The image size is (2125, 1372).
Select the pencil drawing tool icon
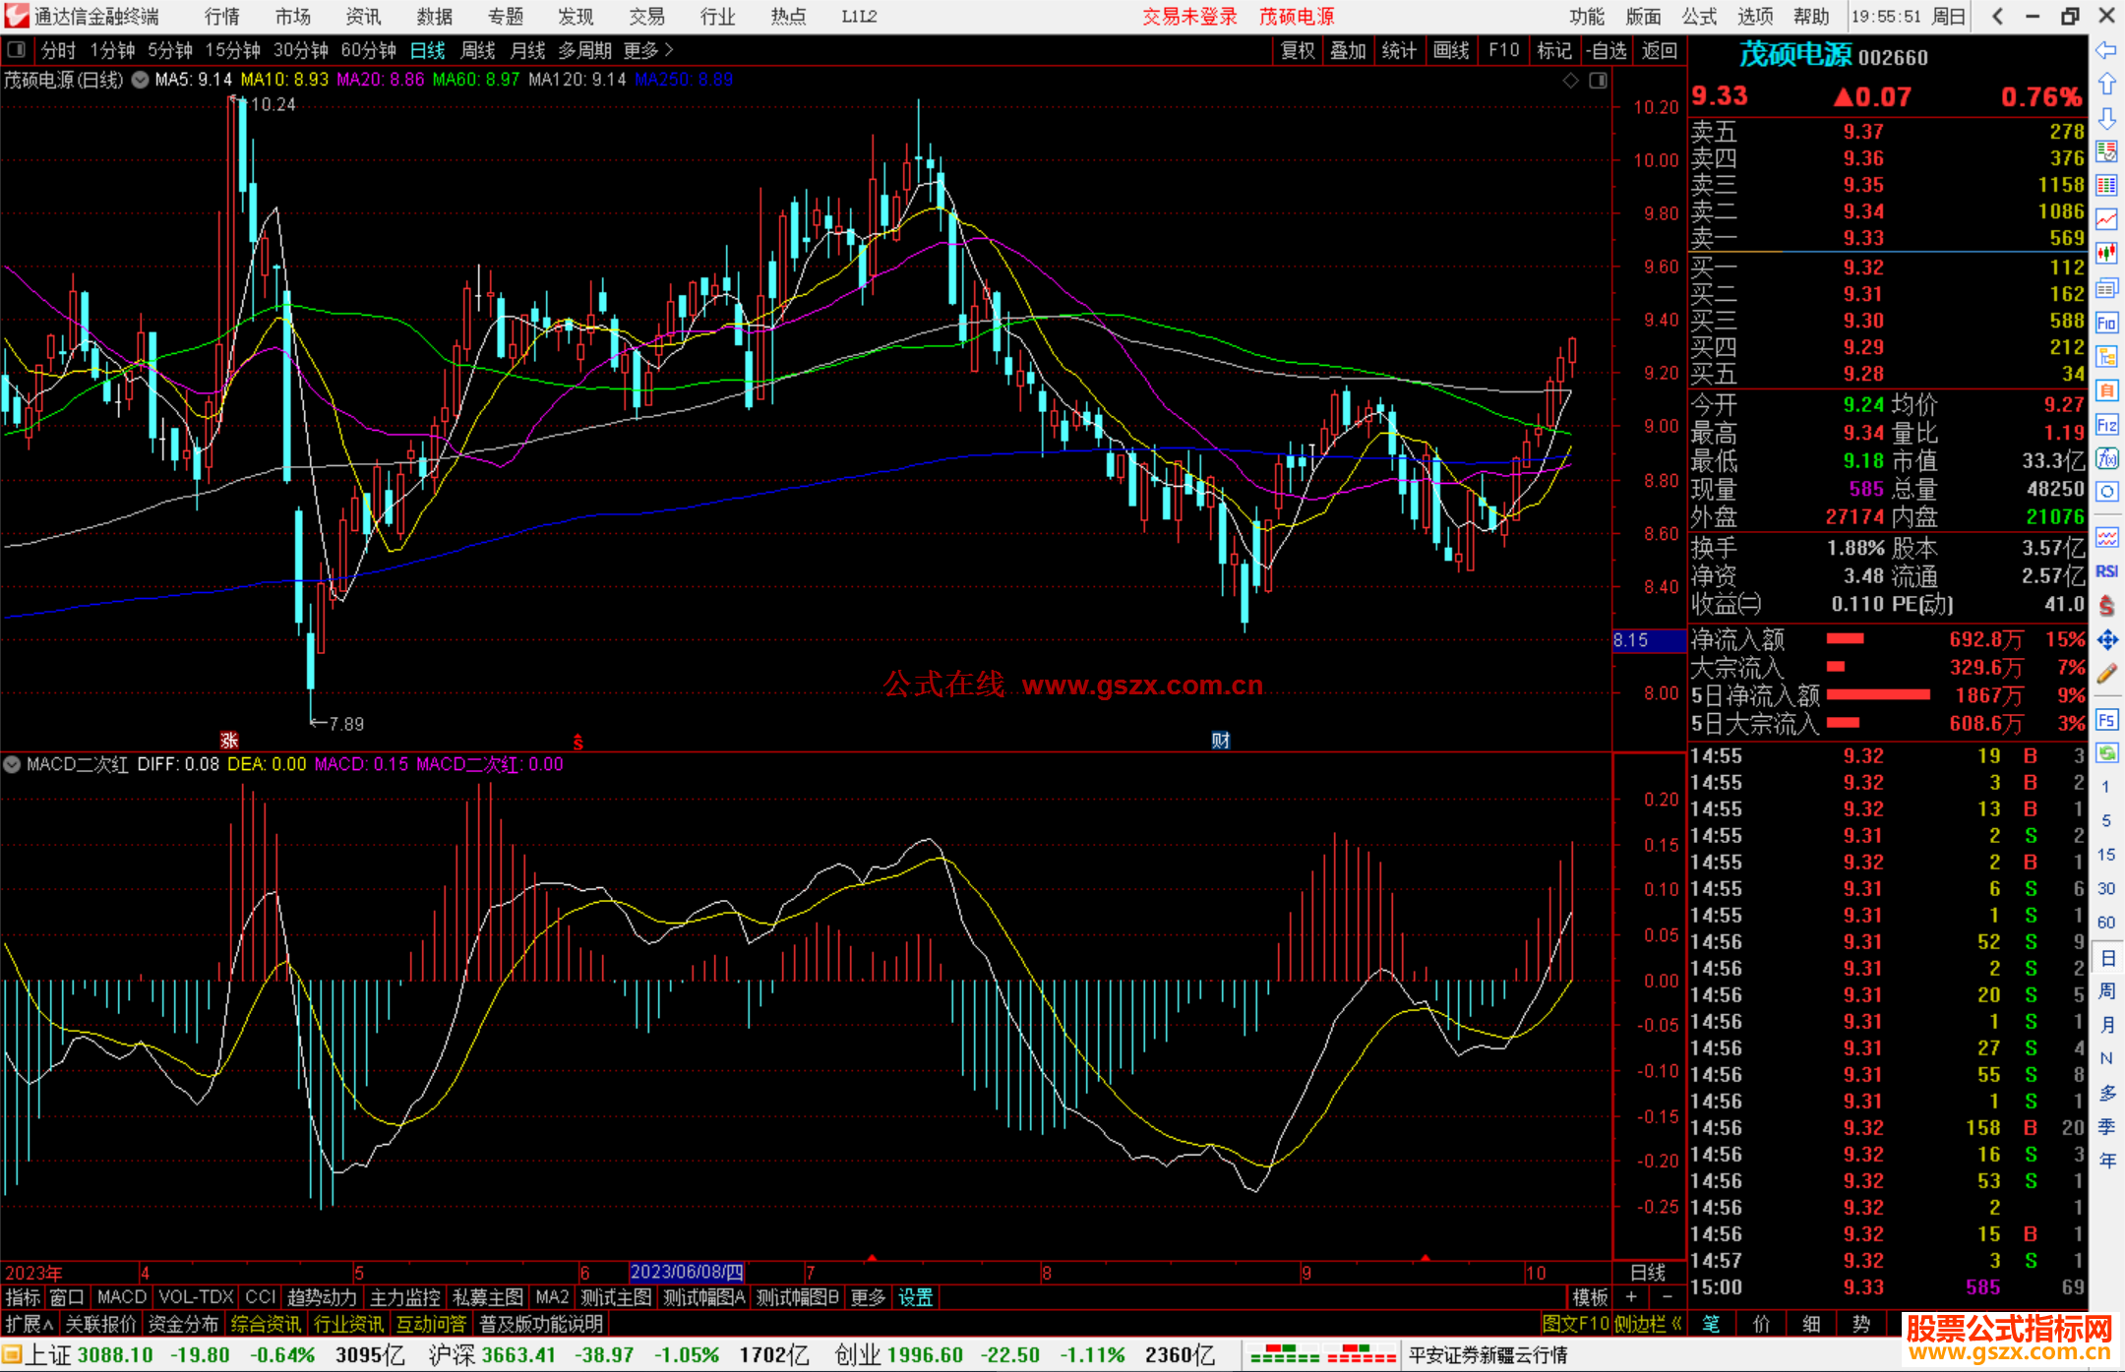[x=2106, y=674]
